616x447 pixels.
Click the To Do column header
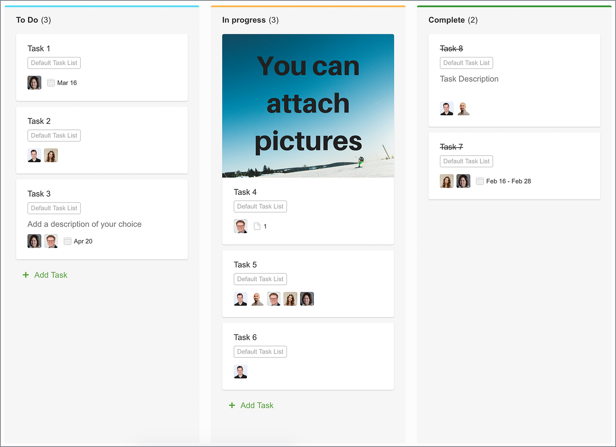[x=27, y=20]
